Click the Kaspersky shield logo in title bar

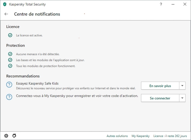[4, 4]
